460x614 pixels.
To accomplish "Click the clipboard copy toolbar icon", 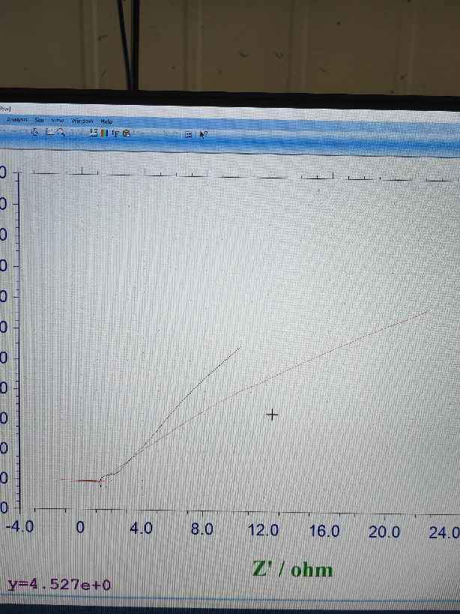I will click(127, 133).
